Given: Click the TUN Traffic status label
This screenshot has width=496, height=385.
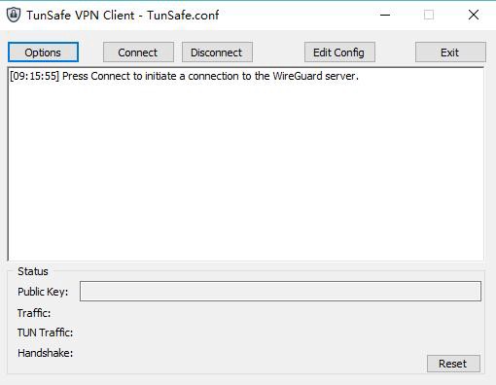Looking at the screenshot, I should pos(46,332).
